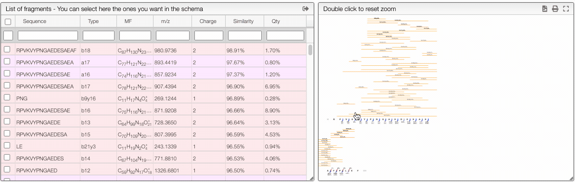Tick the b17 fragment checkbox

pos(7,85)
